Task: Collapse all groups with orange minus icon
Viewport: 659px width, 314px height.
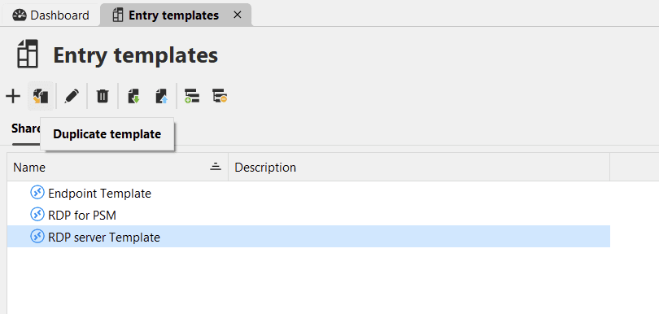Action: point(220,96)
